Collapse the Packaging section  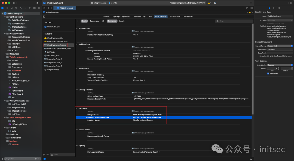click(x=77, y=108)
